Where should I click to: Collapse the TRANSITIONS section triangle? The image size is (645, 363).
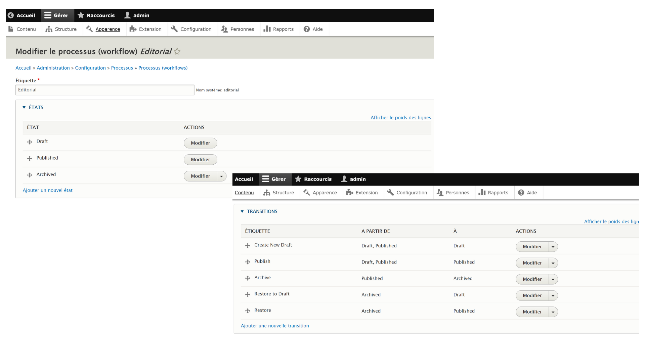tap(242, 211)
